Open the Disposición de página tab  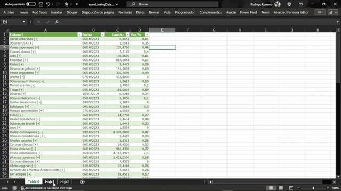[x=98, y=12]
